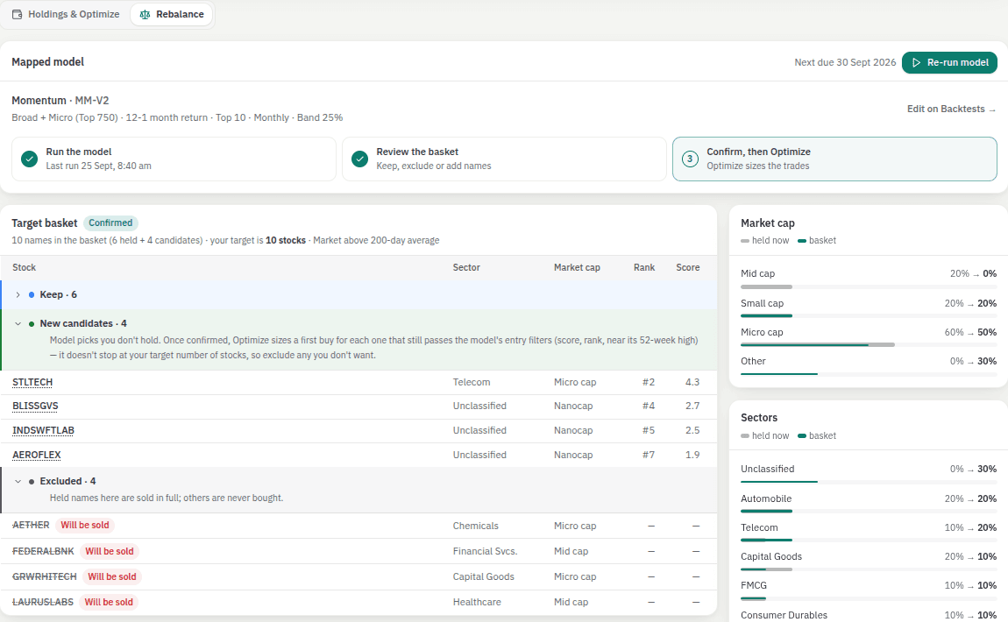Screen dimensions: 1008x622
Task: Open the STLTECH stock link
Action: pos(32,382)
